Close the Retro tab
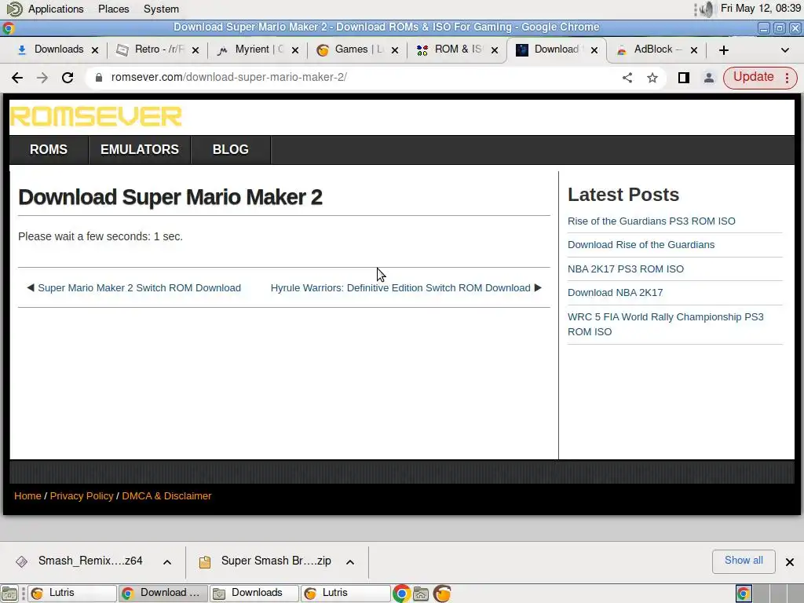804x603 pixels. click(x=196, y=49)
